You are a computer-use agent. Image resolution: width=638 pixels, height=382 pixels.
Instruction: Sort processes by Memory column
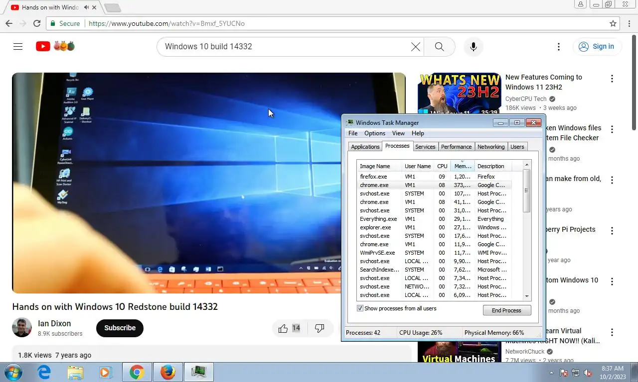pos(463,166)
